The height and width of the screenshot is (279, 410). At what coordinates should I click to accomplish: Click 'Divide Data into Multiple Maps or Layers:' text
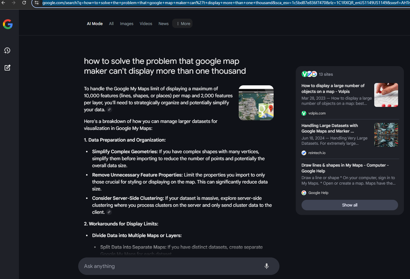(x=137, y=236)
